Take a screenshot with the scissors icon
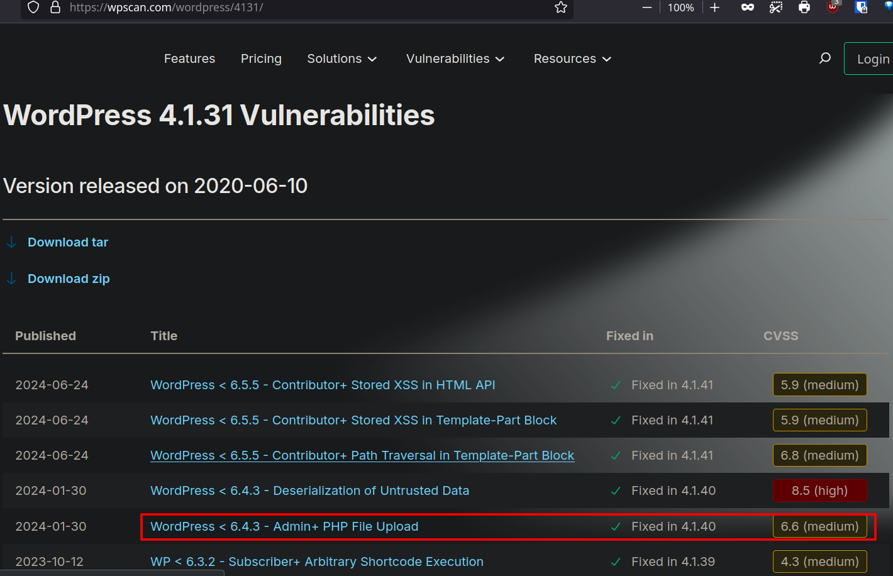 (776, 8)
